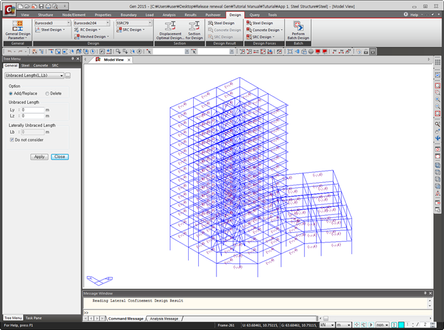The image size is (444, 330).
Task: Close the Model View tab
Action: coord(129,60)
